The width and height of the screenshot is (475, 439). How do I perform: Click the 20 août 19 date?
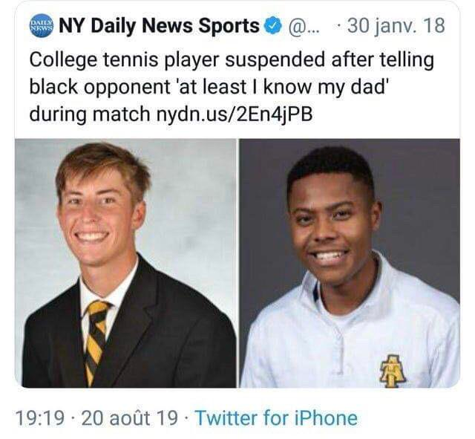click(x=129, y=418)
